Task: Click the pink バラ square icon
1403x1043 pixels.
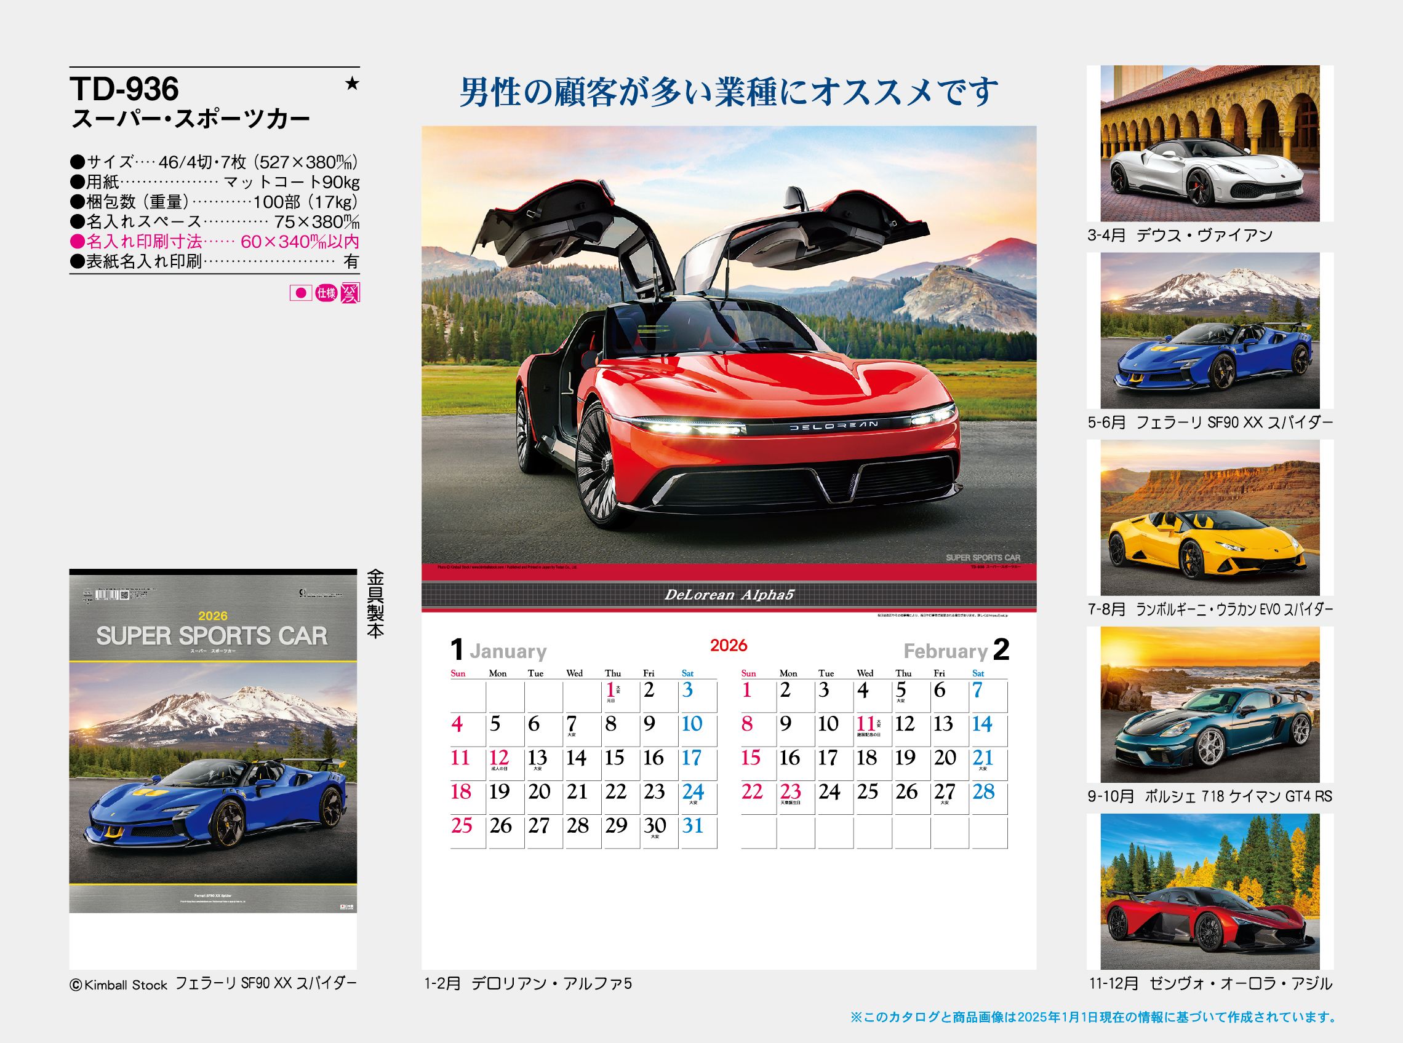Action: (350, 293)
